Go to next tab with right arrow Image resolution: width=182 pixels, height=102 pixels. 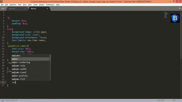pos(4,8)
